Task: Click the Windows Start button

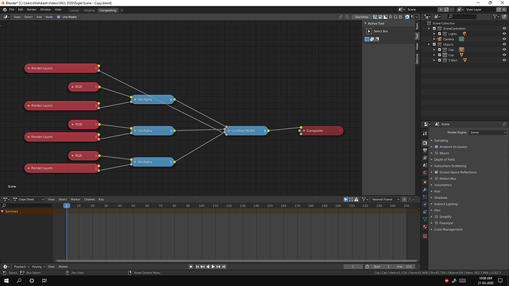Action: tap(6, 281)
